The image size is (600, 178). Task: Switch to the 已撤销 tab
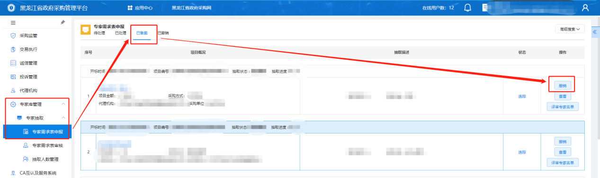click(163, 33)
